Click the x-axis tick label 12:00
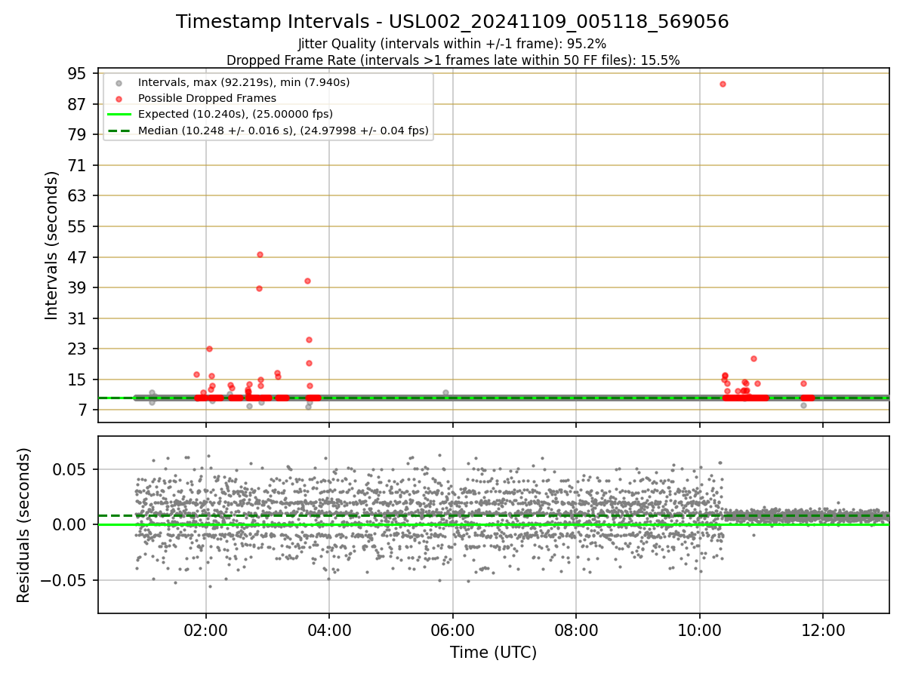This screenshot has height=679, width=906. point(823,629)
